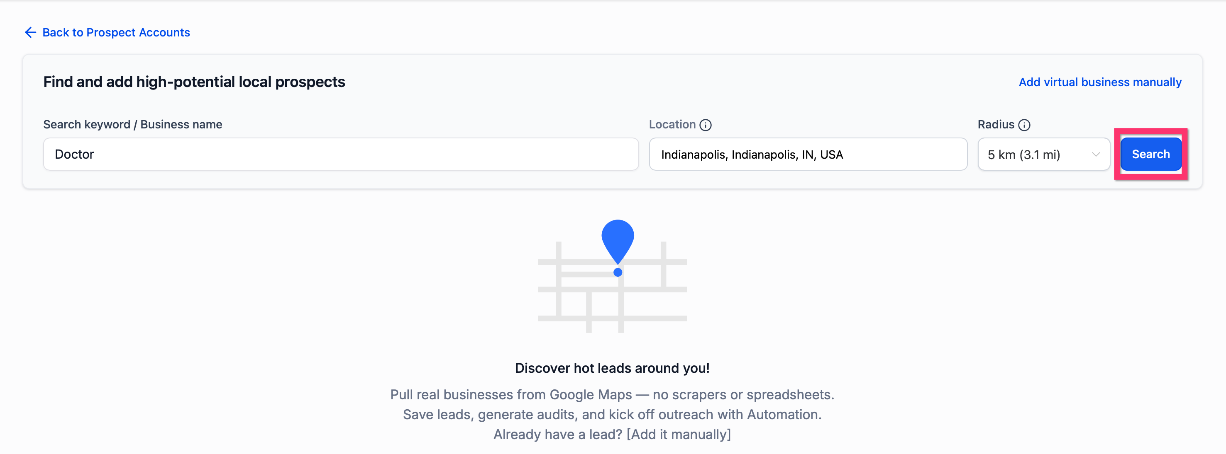Click the chevron arrow in Radius selector
1226x454 pixels.
coord(1096,155)
